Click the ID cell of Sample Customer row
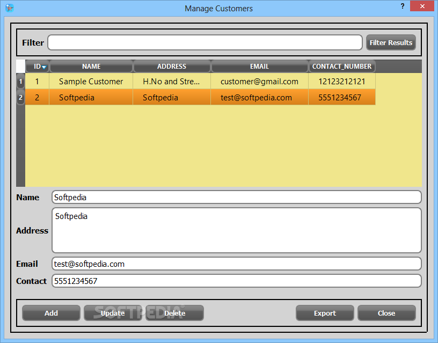 tap(37, 81)
